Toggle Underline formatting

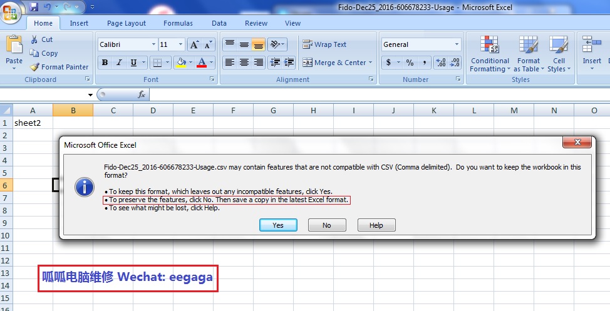click(133, 62)
